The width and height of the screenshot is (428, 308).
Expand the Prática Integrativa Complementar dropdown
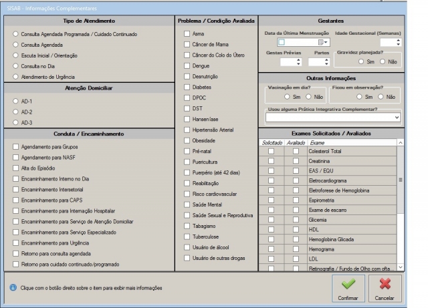398,117
